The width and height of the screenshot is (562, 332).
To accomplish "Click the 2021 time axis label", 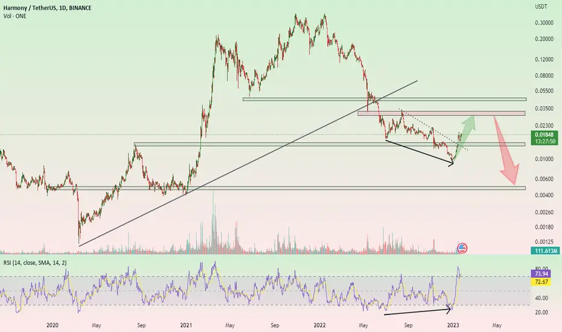I will click(186, 325).
